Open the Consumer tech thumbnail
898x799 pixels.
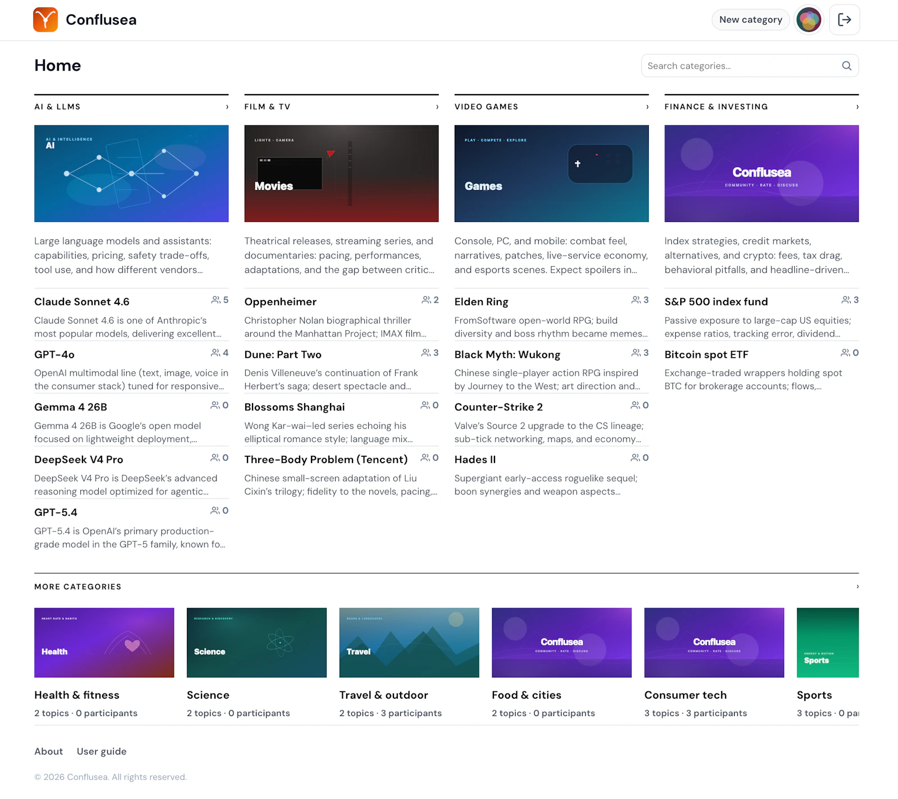tap(714, 643)
